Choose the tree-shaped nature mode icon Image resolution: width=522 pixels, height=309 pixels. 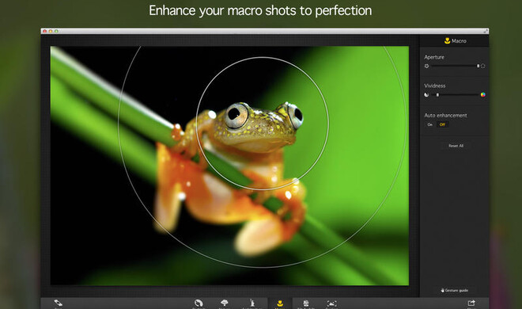(x=225, y=303)
